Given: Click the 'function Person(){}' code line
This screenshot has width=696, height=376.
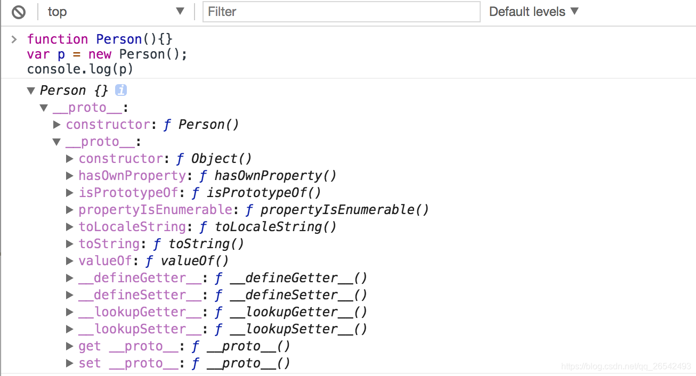Looking at the screenshot, I should 100,39.
